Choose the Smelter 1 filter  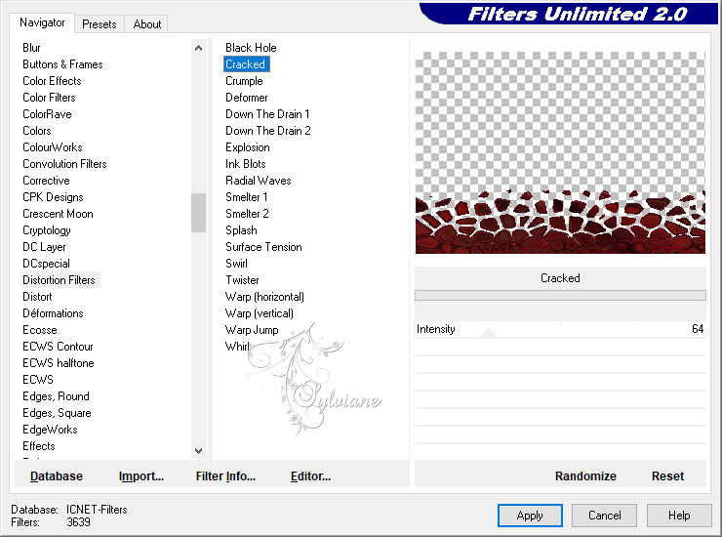click(x=246, y=197)
